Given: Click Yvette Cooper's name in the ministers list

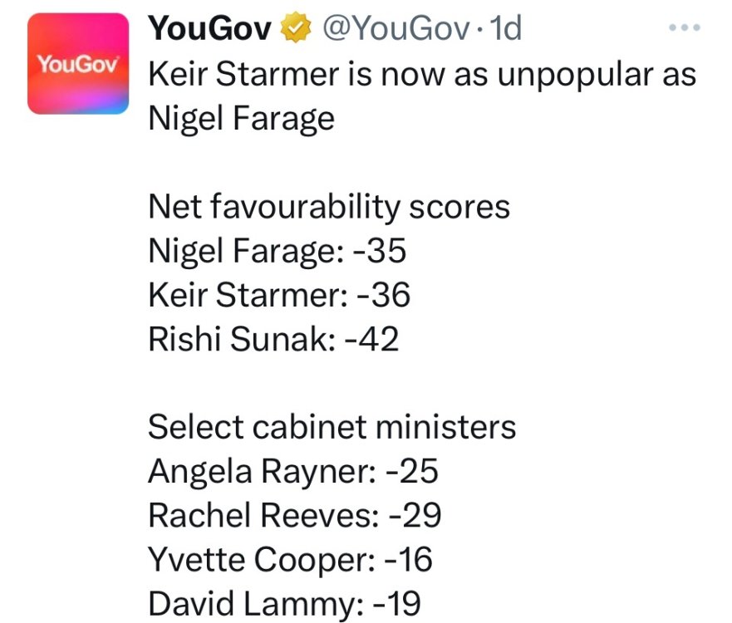Looking at the screenshot, I should [x=256, y=559].
